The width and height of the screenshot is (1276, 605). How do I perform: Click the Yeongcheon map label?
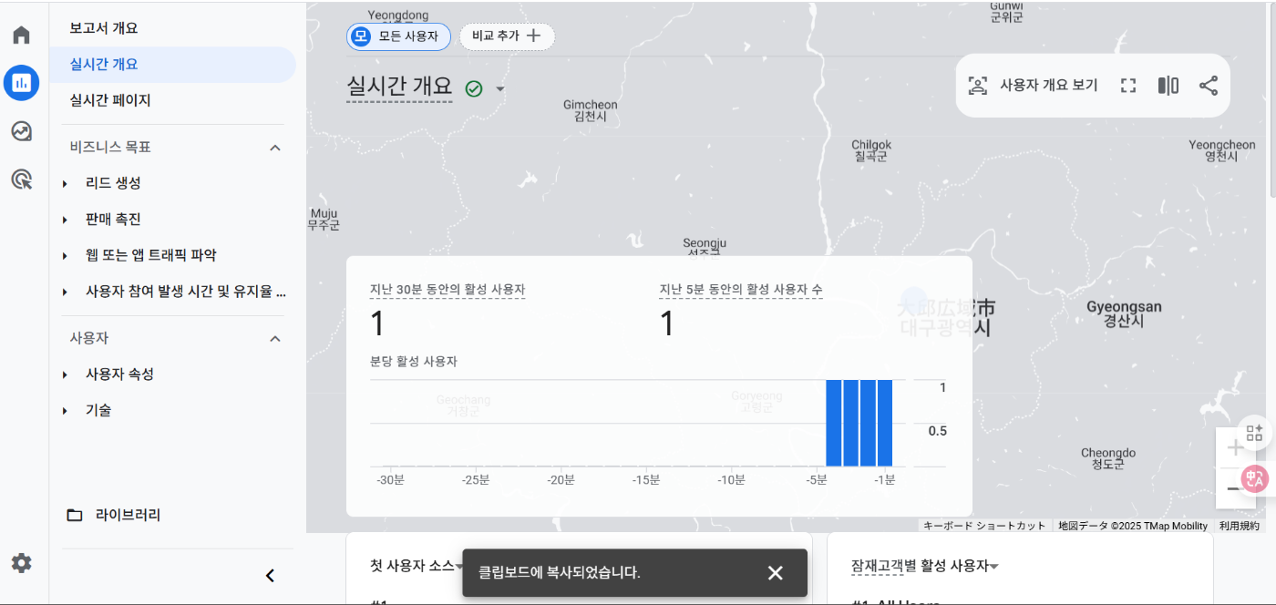(1221, 150)
